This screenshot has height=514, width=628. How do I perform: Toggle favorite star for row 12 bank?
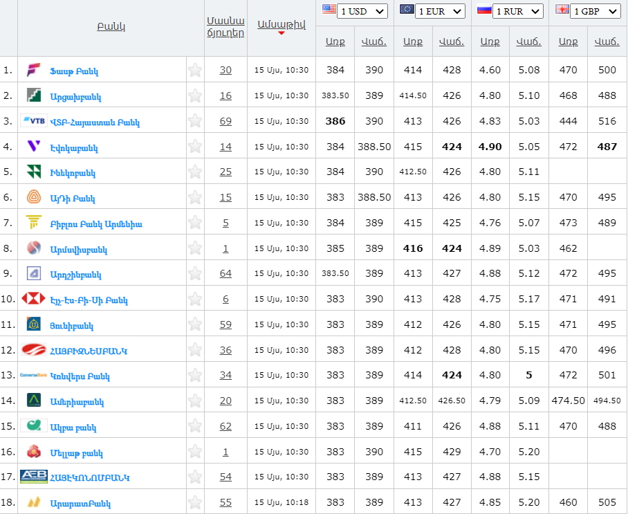[x=195, y=350]
